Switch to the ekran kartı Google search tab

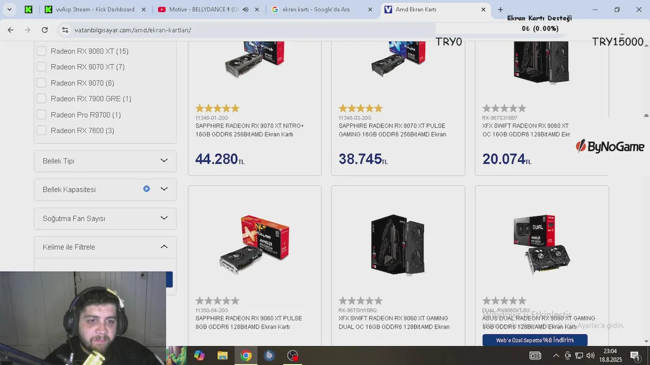point(322,9)
